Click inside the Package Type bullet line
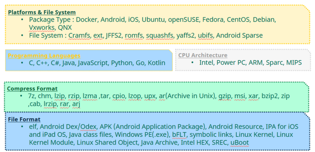The height and width of the screenshot is (152, 315). pos(153,20)
